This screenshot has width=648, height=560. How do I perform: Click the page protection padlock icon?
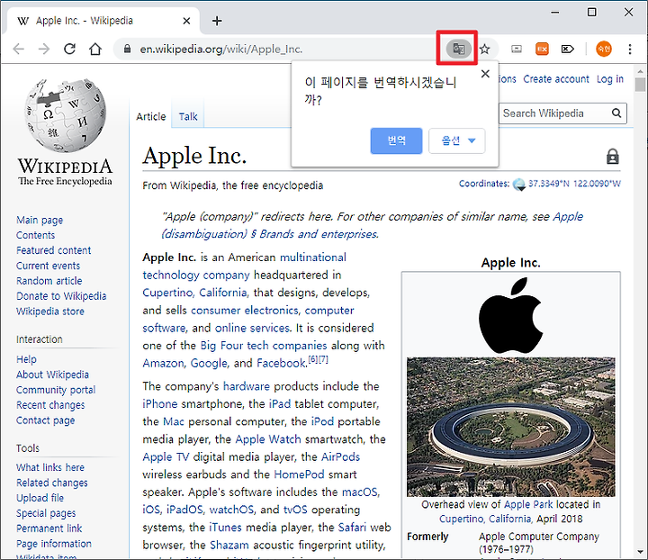point(613,157)
